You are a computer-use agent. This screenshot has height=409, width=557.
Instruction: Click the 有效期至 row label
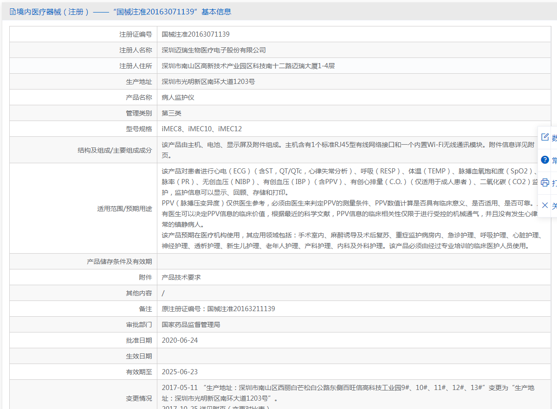point(139,372)
